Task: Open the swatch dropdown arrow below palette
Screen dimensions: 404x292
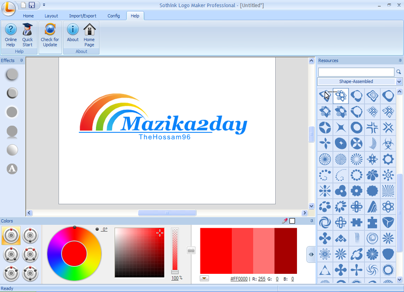Action: click(205, 278)
